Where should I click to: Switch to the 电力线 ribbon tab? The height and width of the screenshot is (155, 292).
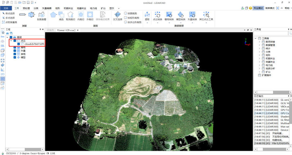click(x=94, y=8)
